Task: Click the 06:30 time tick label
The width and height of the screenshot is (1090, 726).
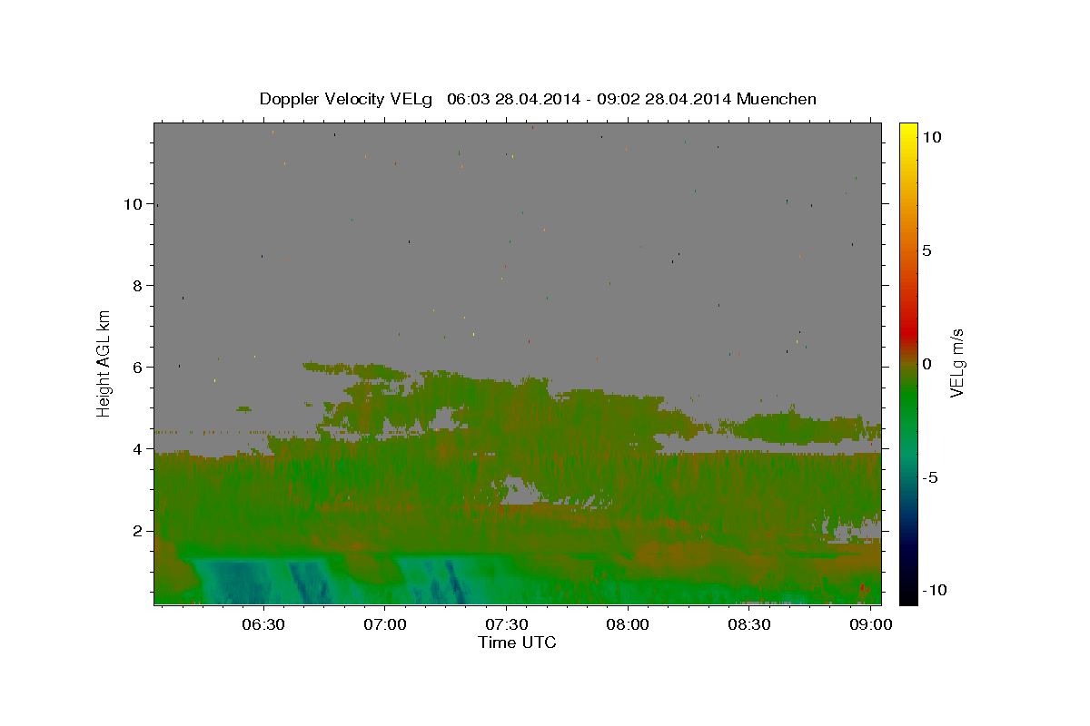Action: [x=263, y=624]
